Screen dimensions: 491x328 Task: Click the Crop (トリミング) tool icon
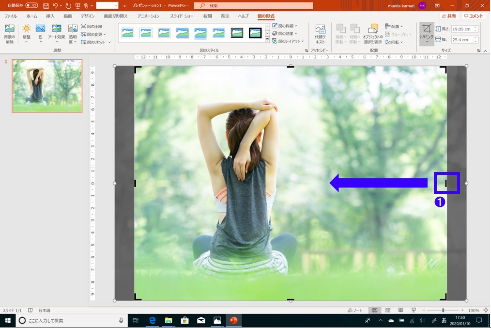coord(427,33)
